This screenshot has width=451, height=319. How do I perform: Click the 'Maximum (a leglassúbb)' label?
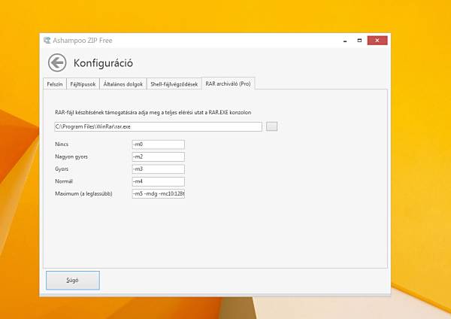[83, 193]
